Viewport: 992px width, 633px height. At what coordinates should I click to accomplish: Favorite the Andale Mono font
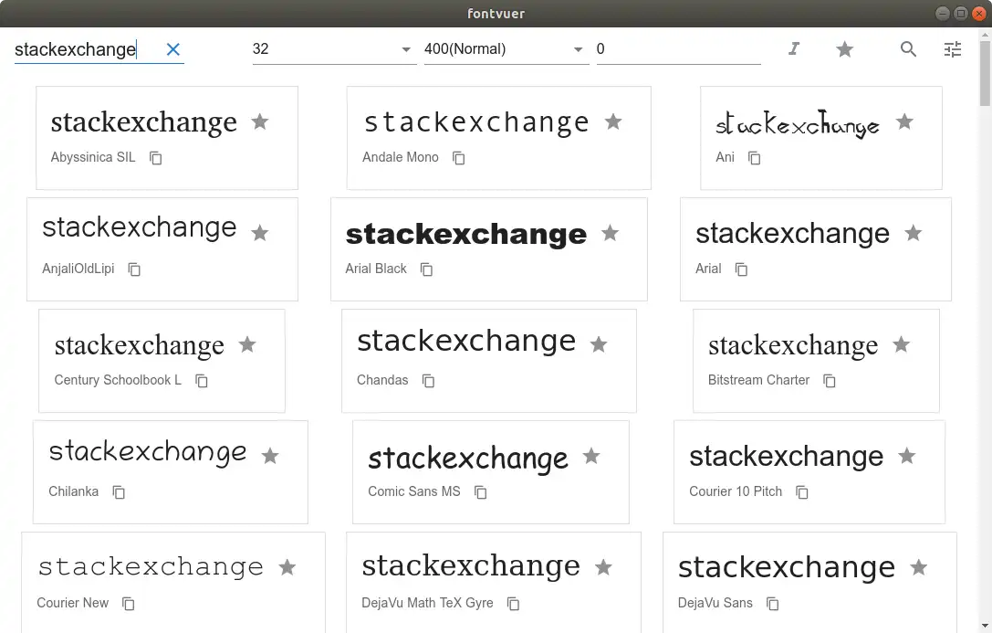pos(613,121)
